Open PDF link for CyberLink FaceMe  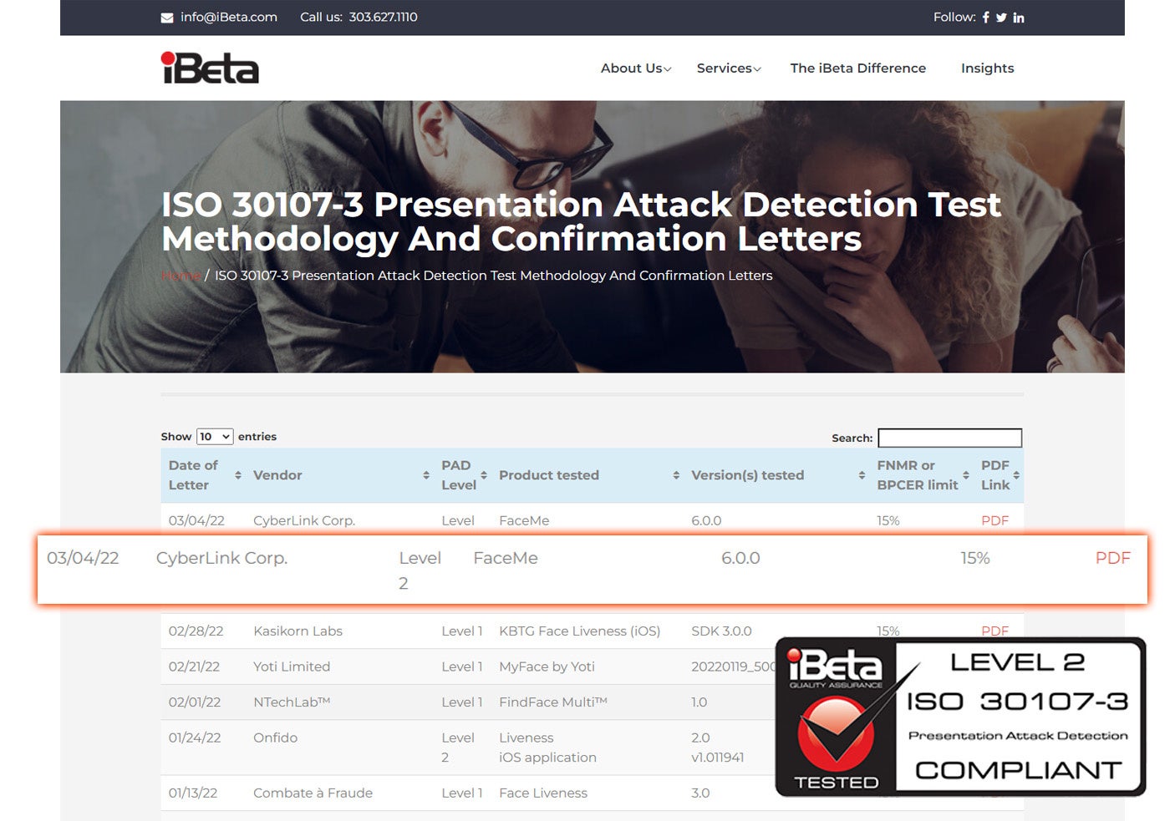(1112, 558)
